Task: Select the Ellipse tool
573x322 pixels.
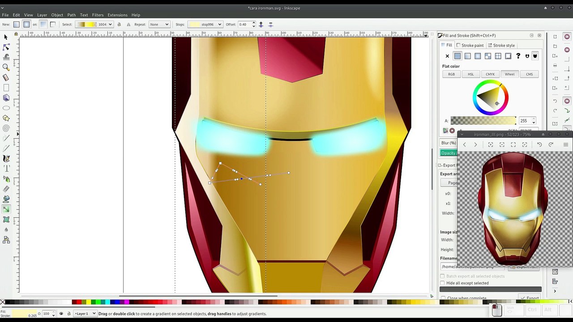Action: pyautogui.click(x=6, y=108)
